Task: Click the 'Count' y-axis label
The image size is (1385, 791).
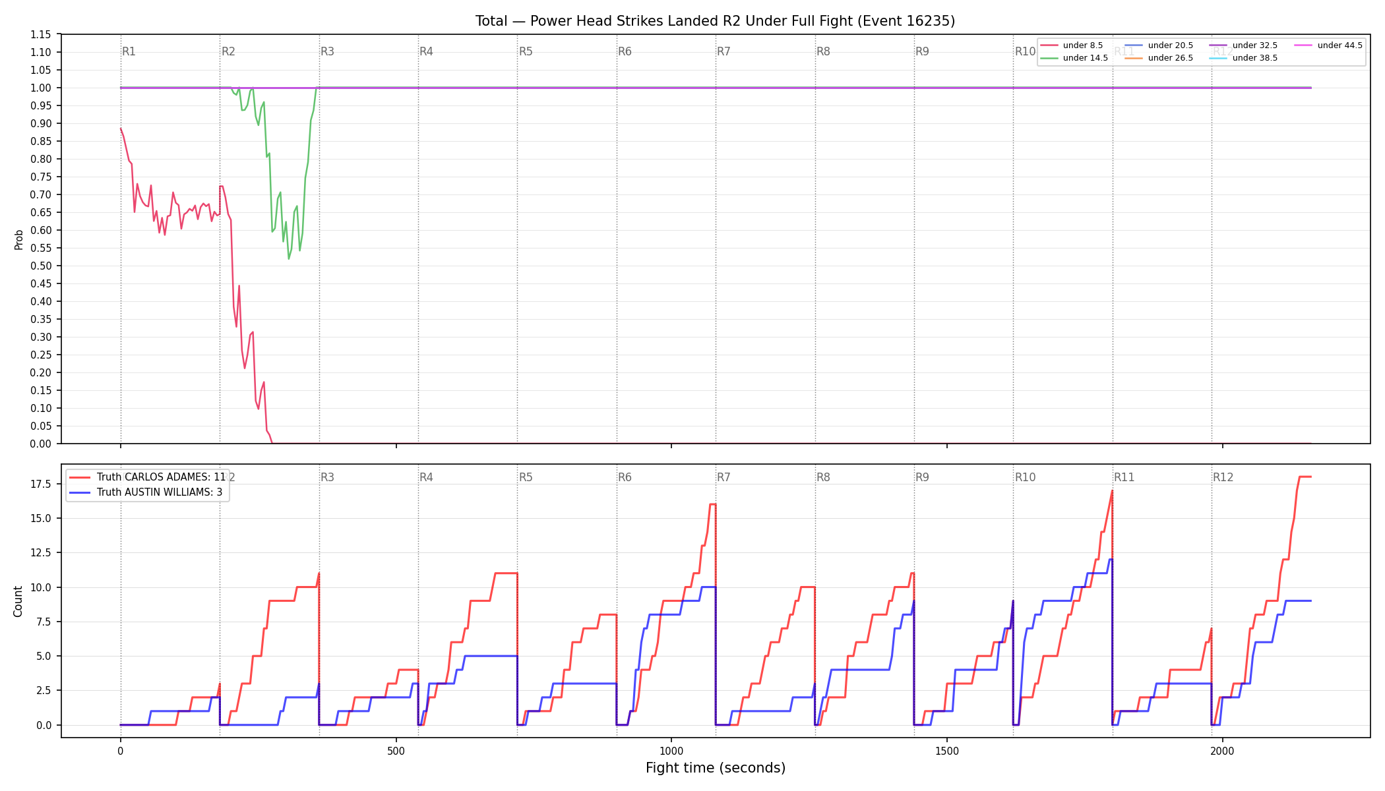Action: (x=18, y=601)
